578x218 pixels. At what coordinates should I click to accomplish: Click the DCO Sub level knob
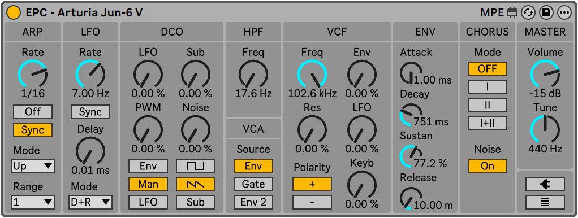[x=195, y=73]
